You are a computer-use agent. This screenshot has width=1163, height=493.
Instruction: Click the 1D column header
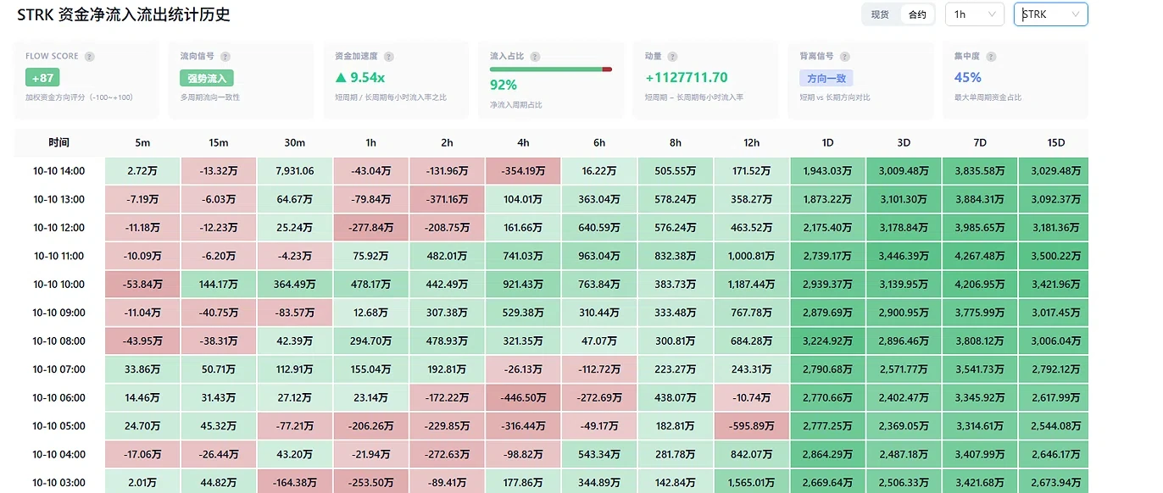point(827,142)
